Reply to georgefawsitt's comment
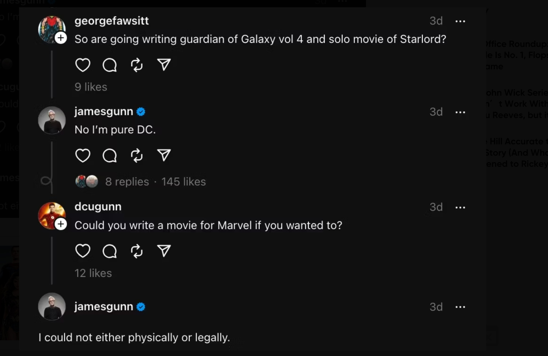Viewport: 548px width, 356px height. coord(110,65)
